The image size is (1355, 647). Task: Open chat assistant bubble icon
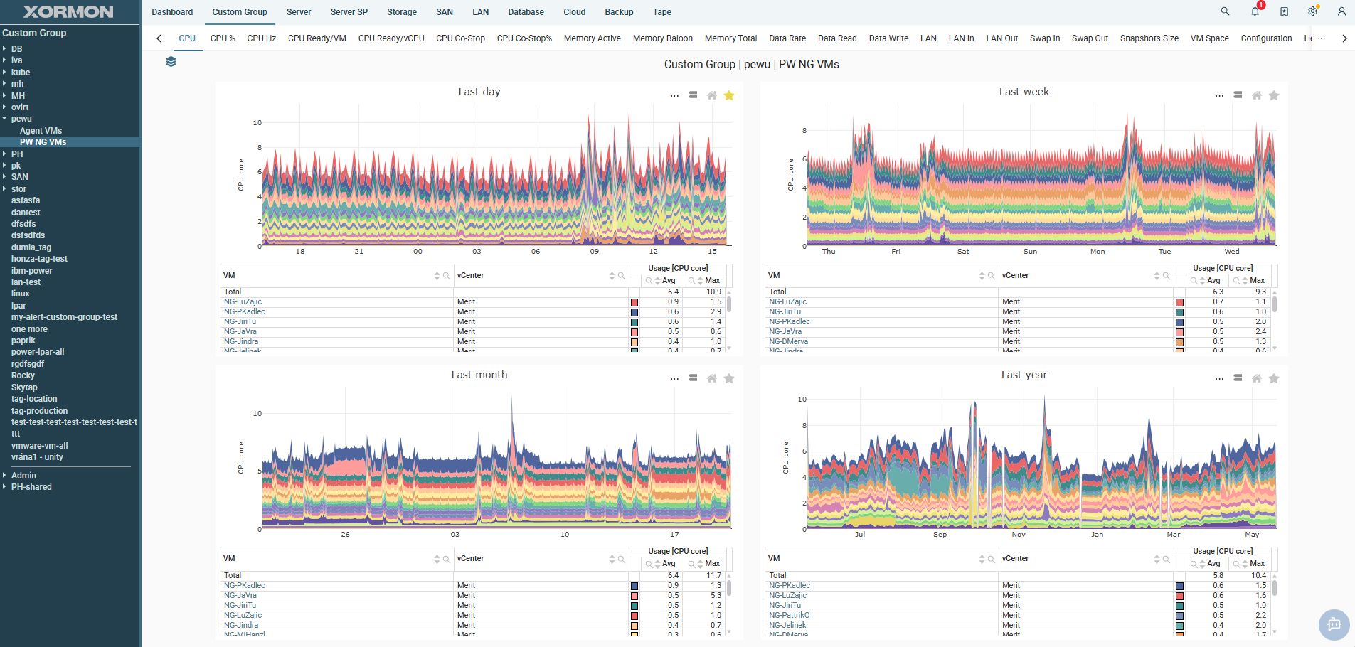pyautogui.click(x=1334, y=624)
